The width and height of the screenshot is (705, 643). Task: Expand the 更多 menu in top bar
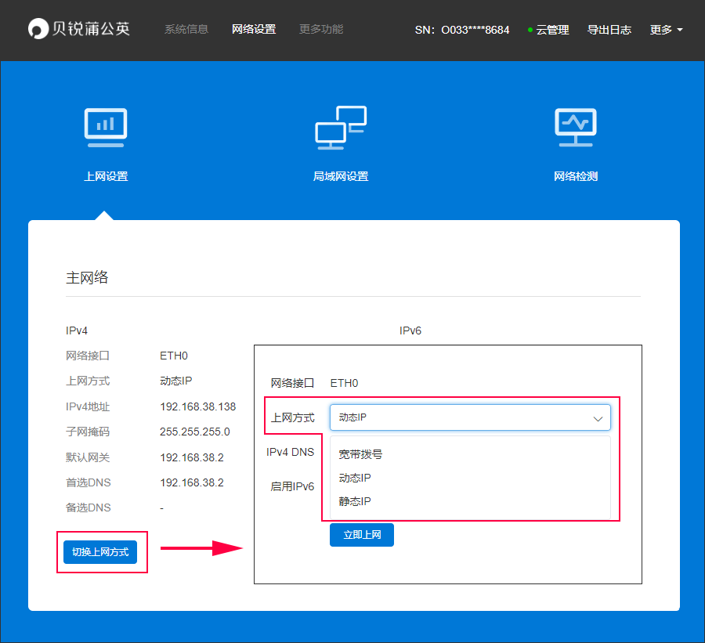tap(666, 30)
